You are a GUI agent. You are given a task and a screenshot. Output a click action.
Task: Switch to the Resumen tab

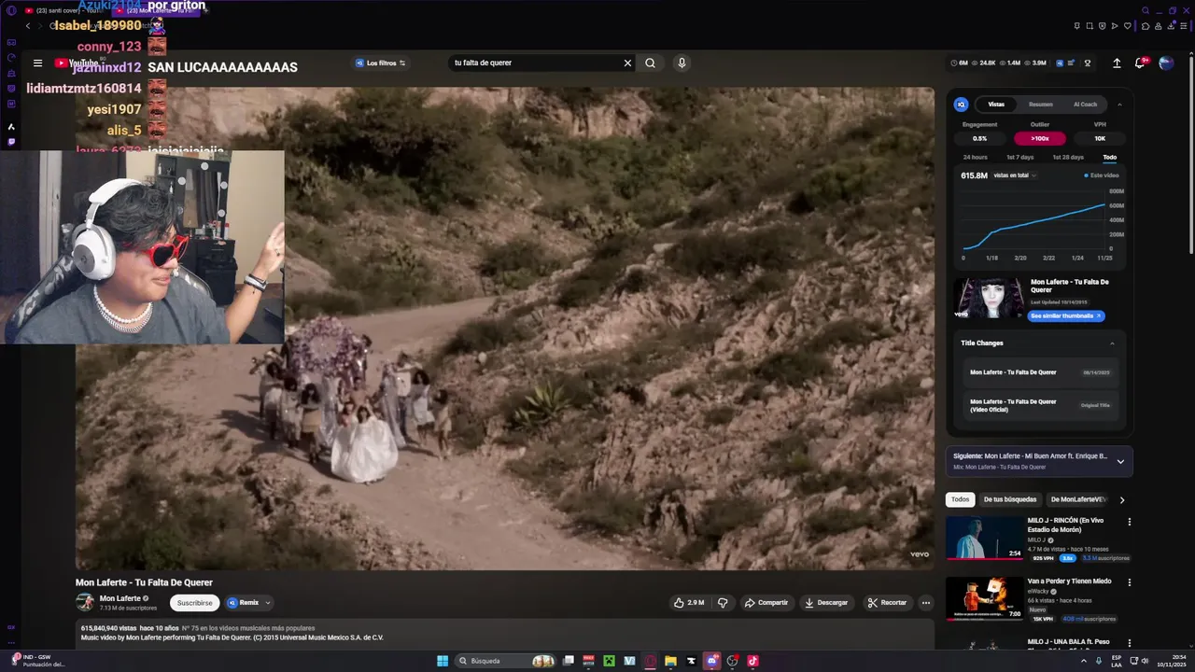click(x=1041, y=105)
